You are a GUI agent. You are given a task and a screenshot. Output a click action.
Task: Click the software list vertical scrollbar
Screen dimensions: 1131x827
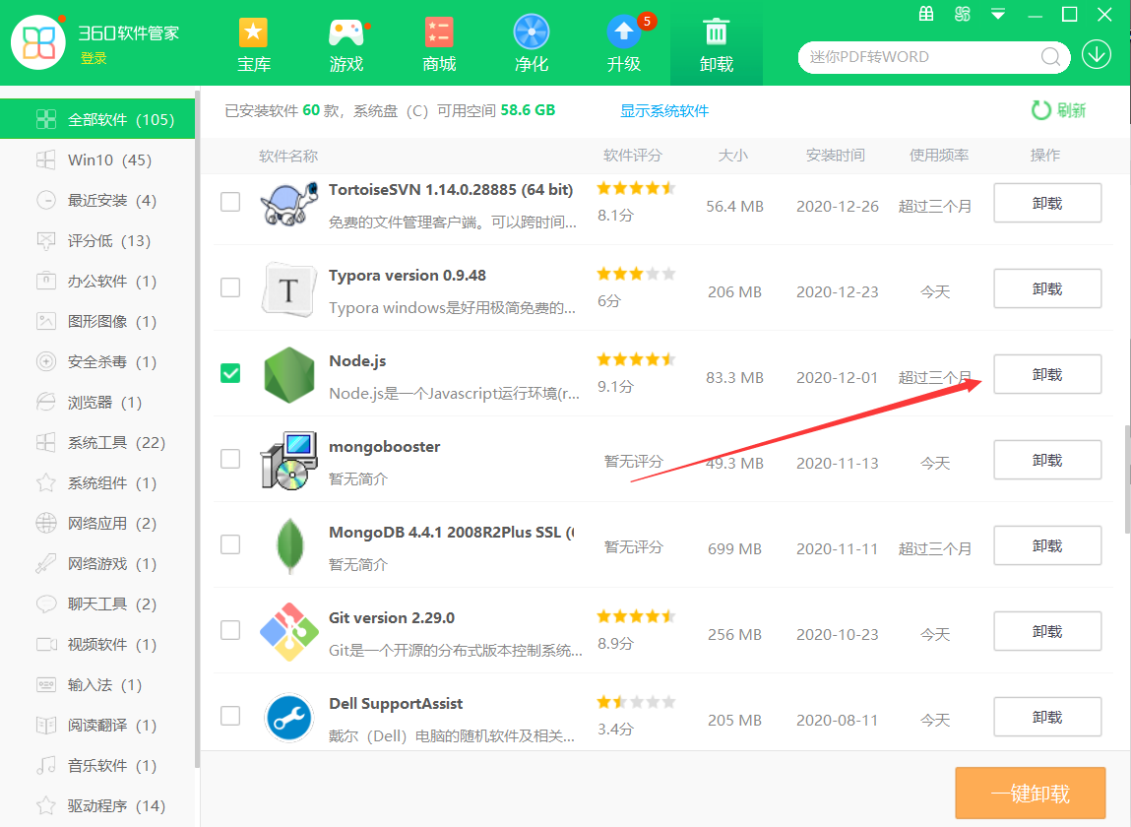[1127, 479]
